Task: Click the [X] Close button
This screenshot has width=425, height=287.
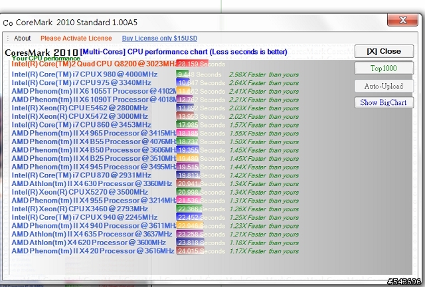Action: click(384, 51)
